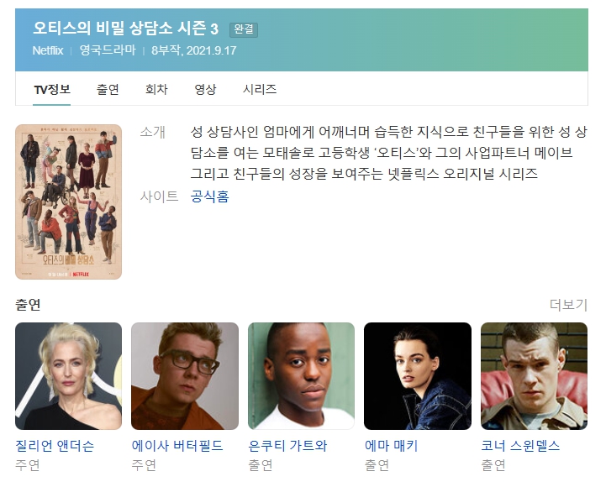Open 에이사 버터필드's photo thumbnail

185,376
